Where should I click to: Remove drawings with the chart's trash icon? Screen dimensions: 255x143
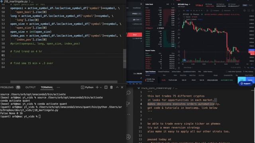click(179, 68)
